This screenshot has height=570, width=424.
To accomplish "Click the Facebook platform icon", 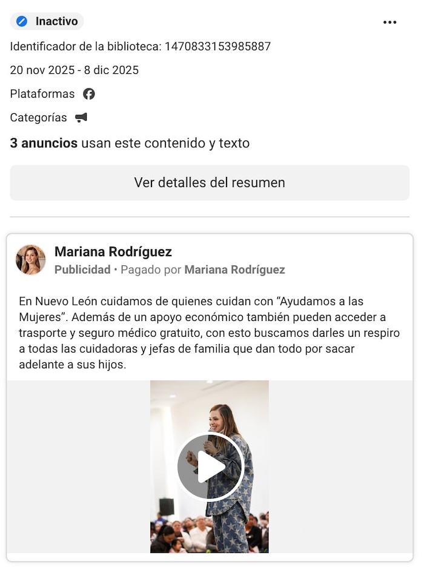I will tap(89, 94).
